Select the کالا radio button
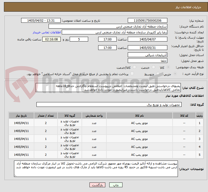Viewport: 208px width, 192px height. pyautogui.click(x=168, y=67)
